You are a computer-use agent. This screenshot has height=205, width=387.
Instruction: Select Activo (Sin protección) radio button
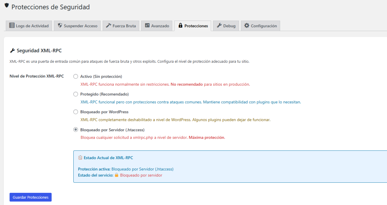pos(76,77)
